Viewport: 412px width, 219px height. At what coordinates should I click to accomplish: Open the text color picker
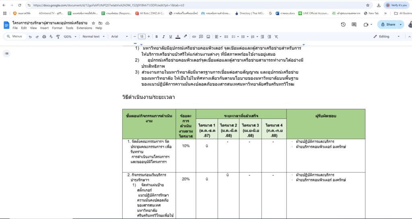click(178, 37)
